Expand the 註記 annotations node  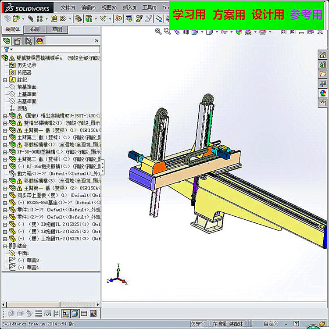coord(5,80)
